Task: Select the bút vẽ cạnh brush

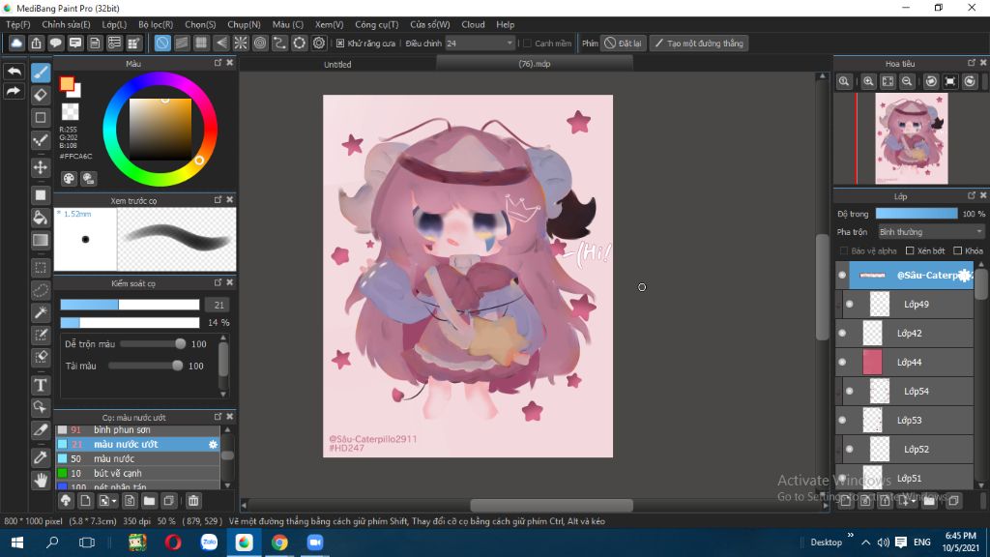Action: point(137,473)
